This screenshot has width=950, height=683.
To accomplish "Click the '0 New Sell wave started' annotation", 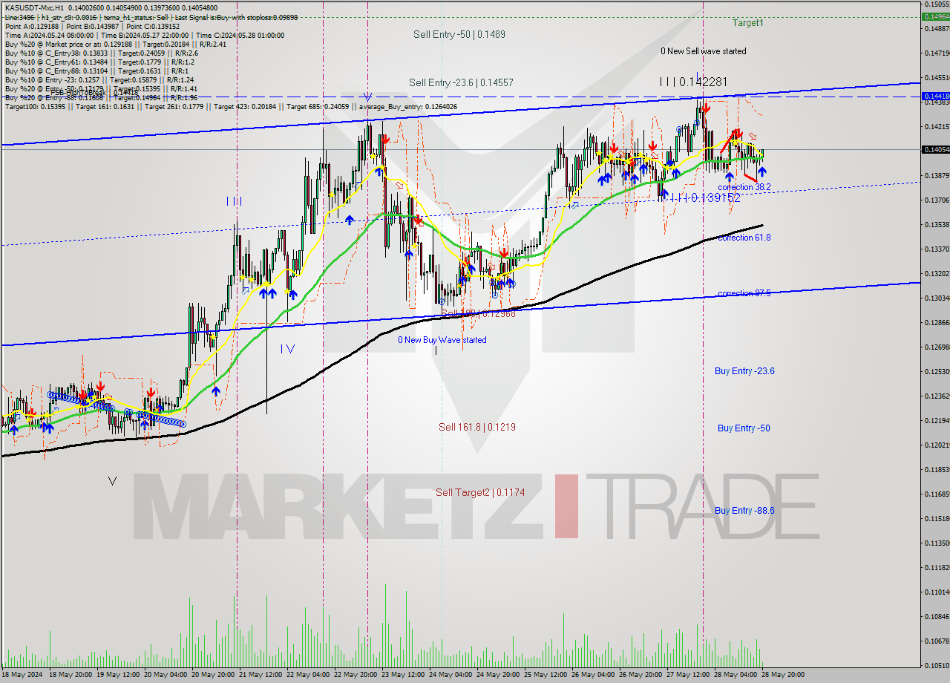I will tap(704, 51).
